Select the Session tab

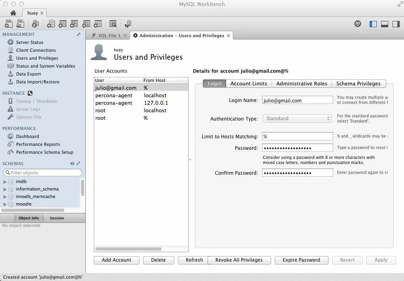57,218
